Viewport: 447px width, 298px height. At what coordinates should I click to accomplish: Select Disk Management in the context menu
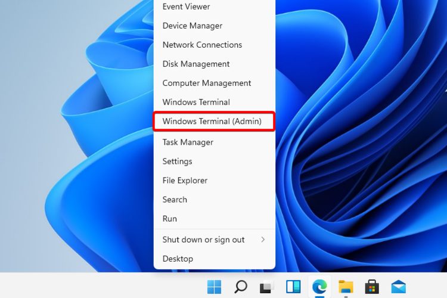tap(195, 64)
